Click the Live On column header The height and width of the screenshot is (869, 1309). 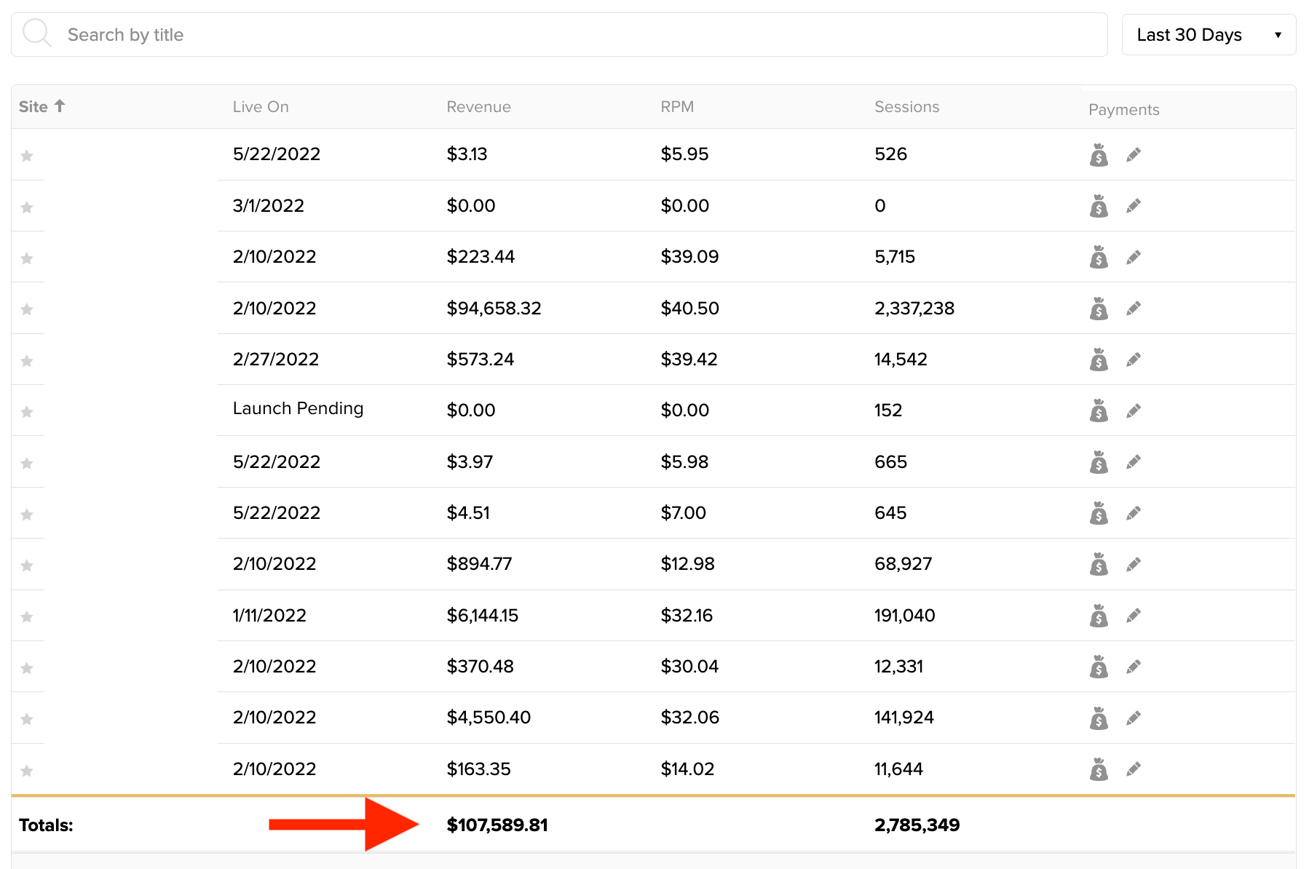click(261, 107)
